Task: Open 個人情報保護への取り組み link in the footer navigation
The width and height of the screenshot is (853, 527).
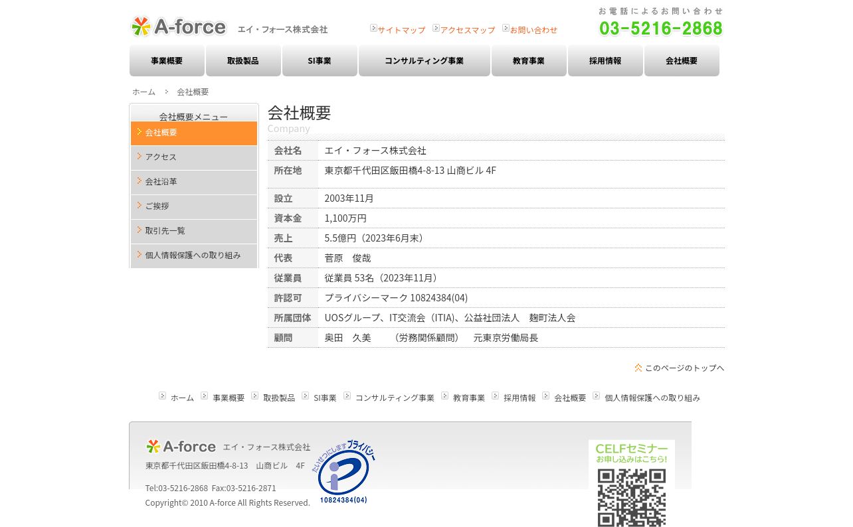Action: (x=652, y=398)
